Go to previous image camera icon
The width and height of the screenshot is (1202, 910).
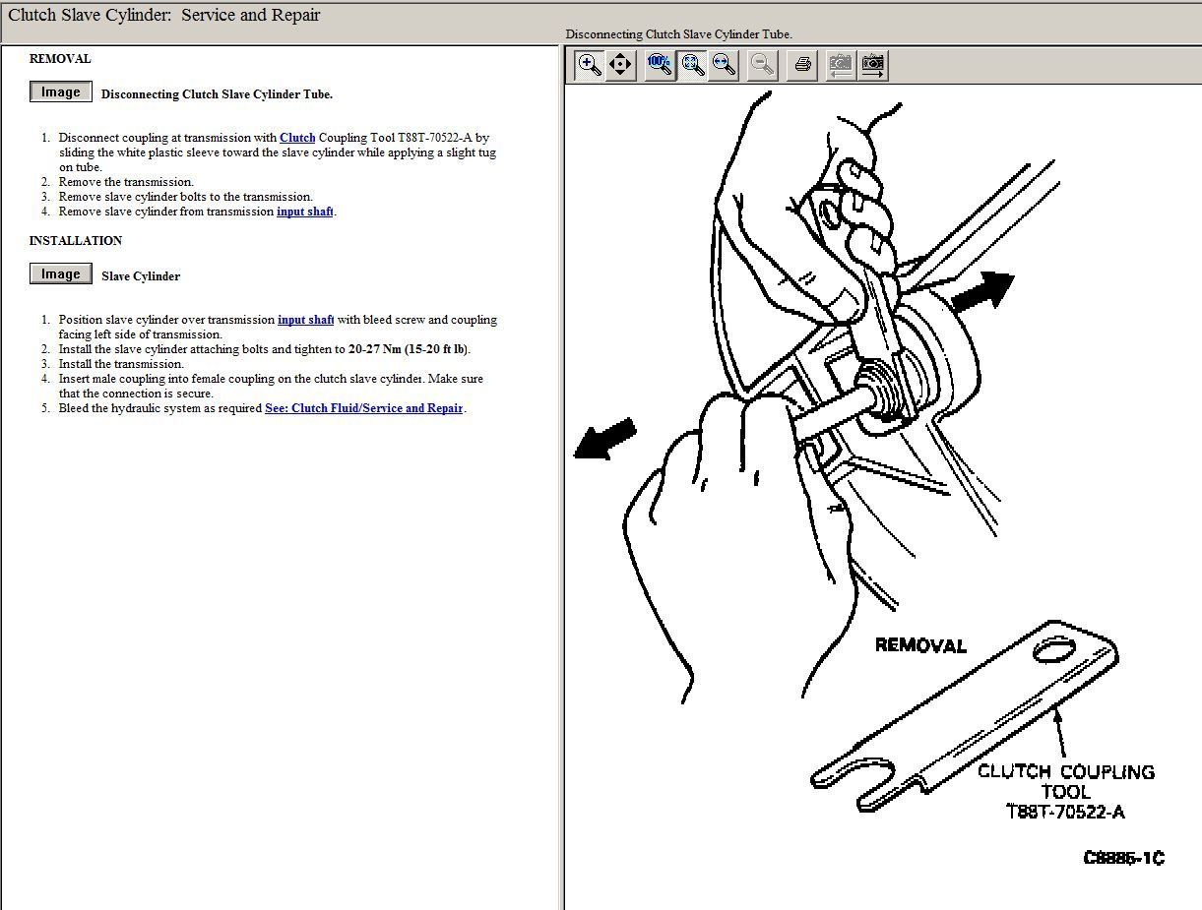(x=840, y=65)
